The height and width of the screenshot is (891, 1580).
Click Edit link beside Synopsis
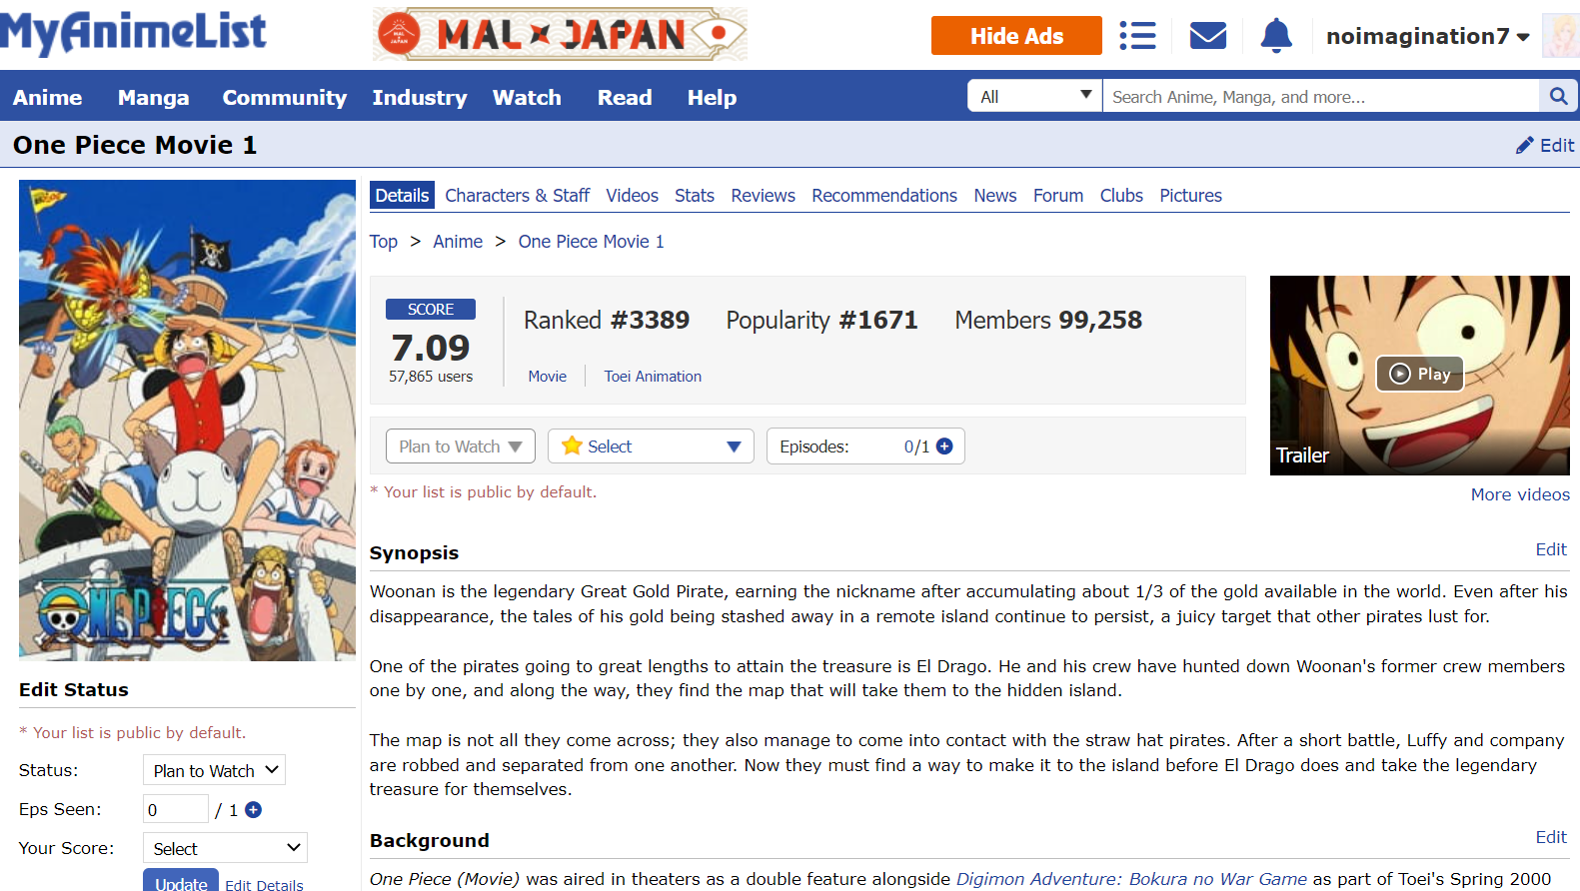point(1551,549)
